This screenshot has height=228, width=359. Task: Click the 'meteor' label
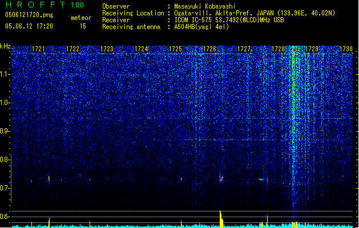click(x=81, y=18)
